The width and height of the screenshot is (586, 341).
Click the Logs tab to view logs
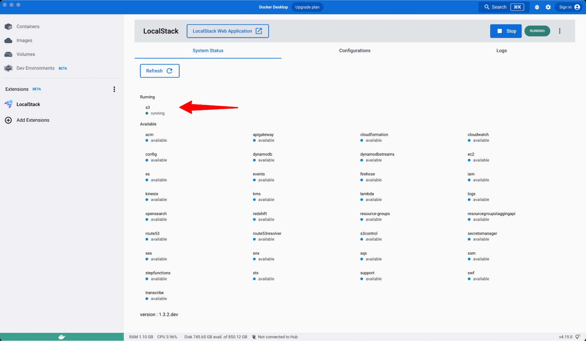[x=501, y=50]
